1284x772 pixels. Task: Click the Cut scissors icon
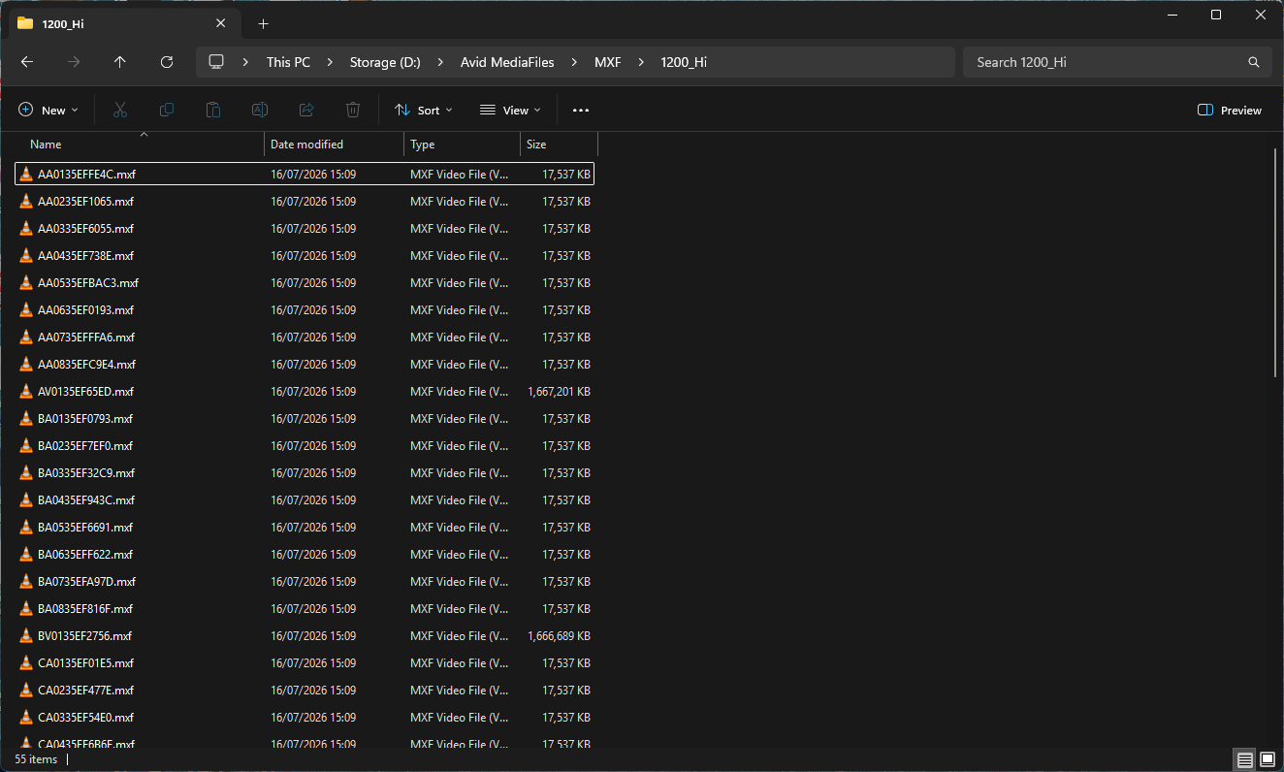[x=120, y=111]
